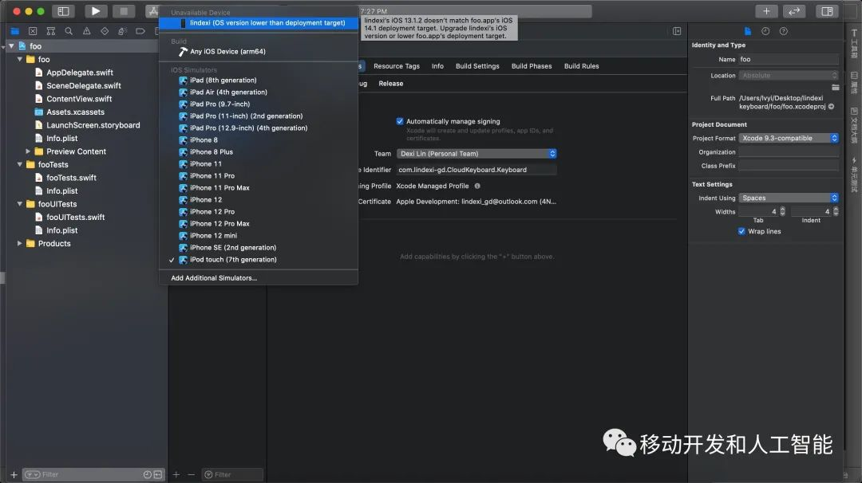862x483 pixels.
Task: Select iPhone SE (2nd generation) simulator
Action: click(259, 248)
